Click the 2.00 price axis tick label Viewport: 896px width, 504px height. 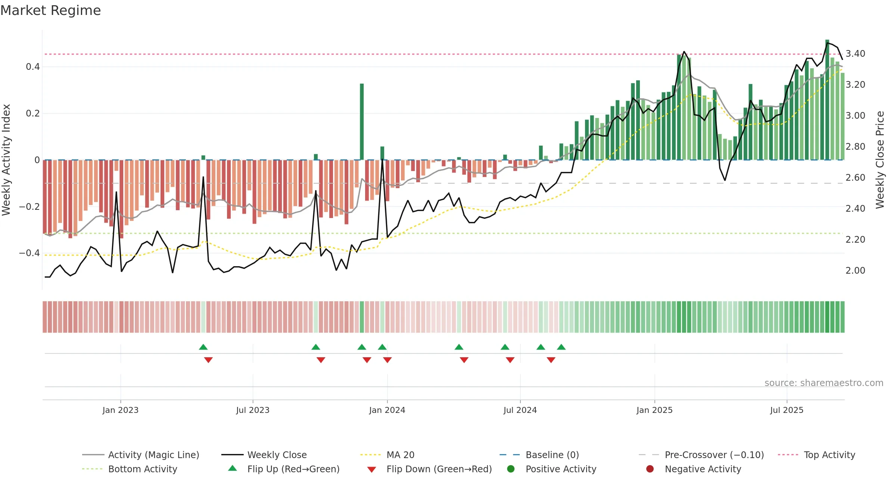855,270
